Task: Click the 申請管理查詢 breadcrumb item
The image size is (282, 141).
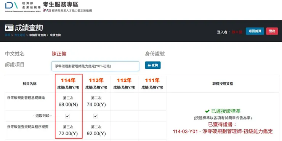Action: tap(38, 35)
